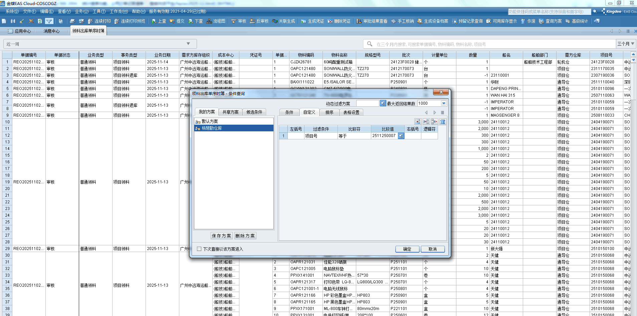Click the filter funnel icon in toolbar
Screen dimensions: 637x316
(x=49, y=21)
